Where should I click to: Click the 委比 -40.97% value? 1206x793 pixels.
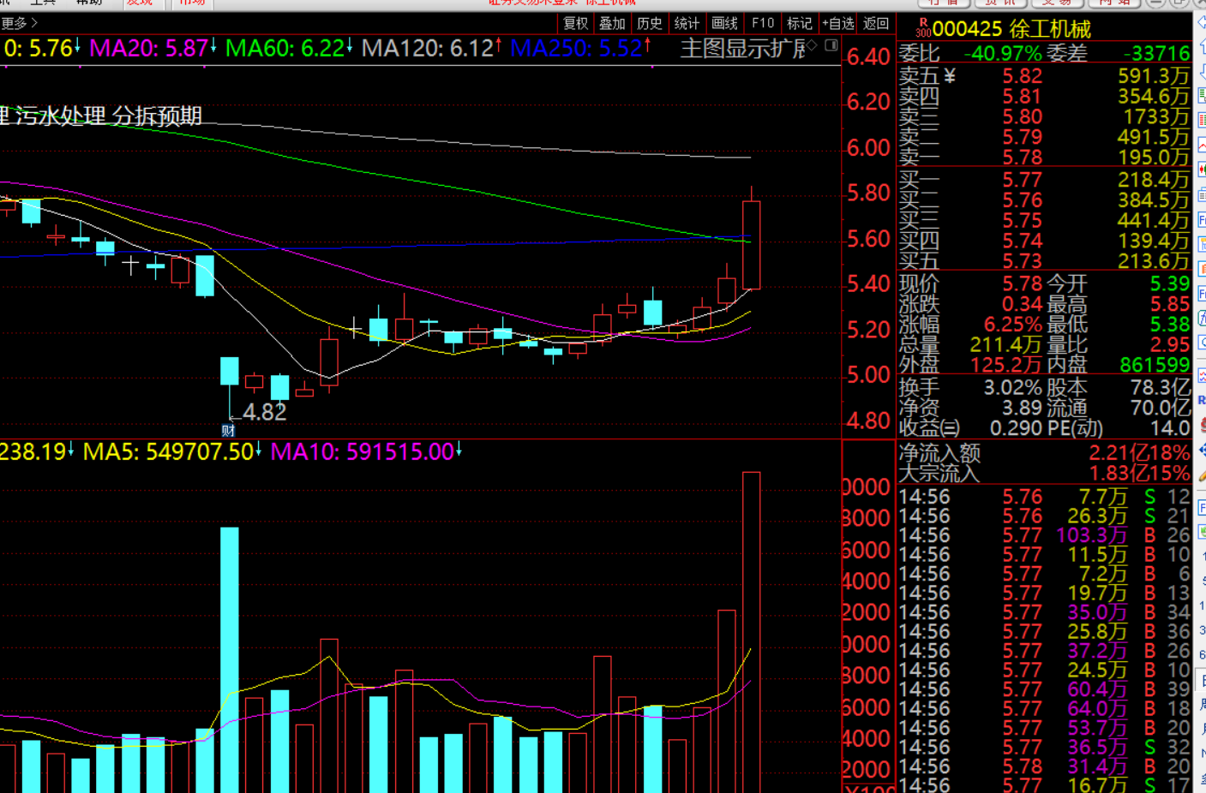click(1002, 53)
